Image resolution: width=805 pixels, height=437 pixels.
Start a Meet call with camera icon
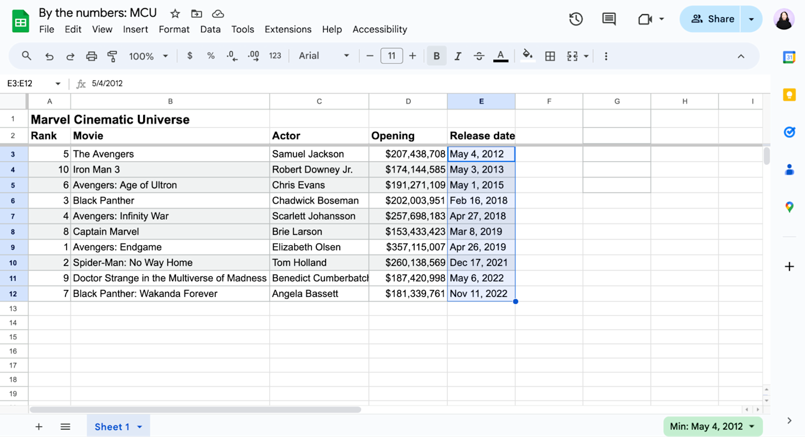(x=645, y=19)
